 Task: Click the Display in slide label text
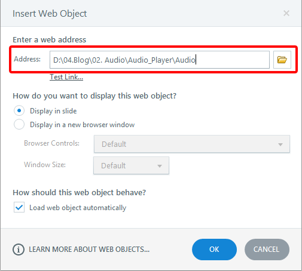53,111
